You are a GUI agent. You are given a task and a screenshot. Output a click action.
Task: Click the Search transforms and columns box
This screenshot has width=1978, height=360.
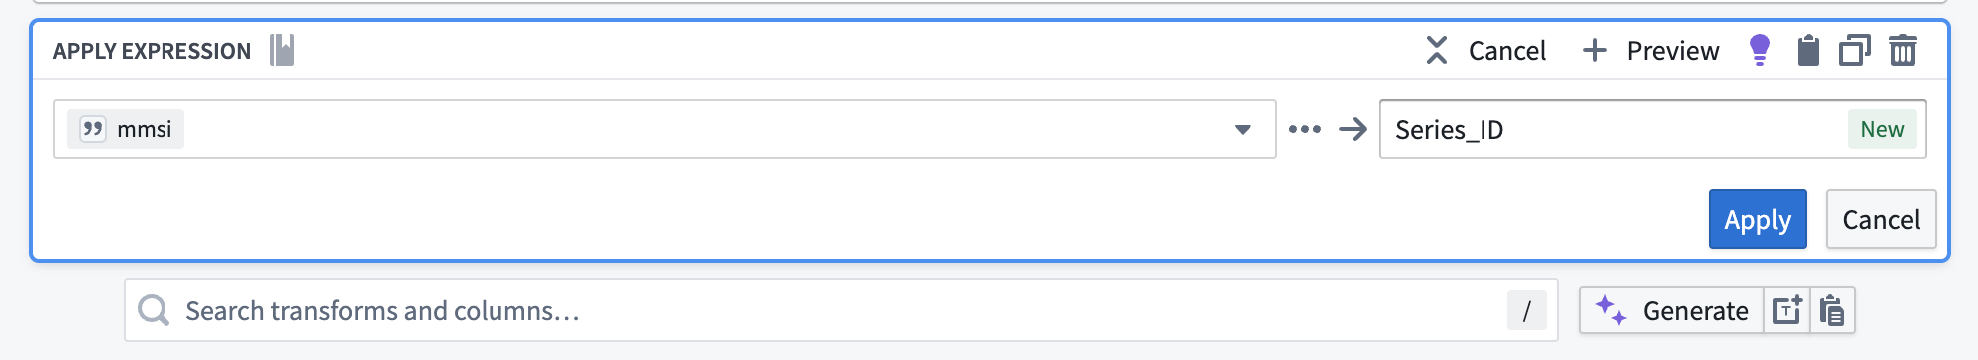coord(840,310)
